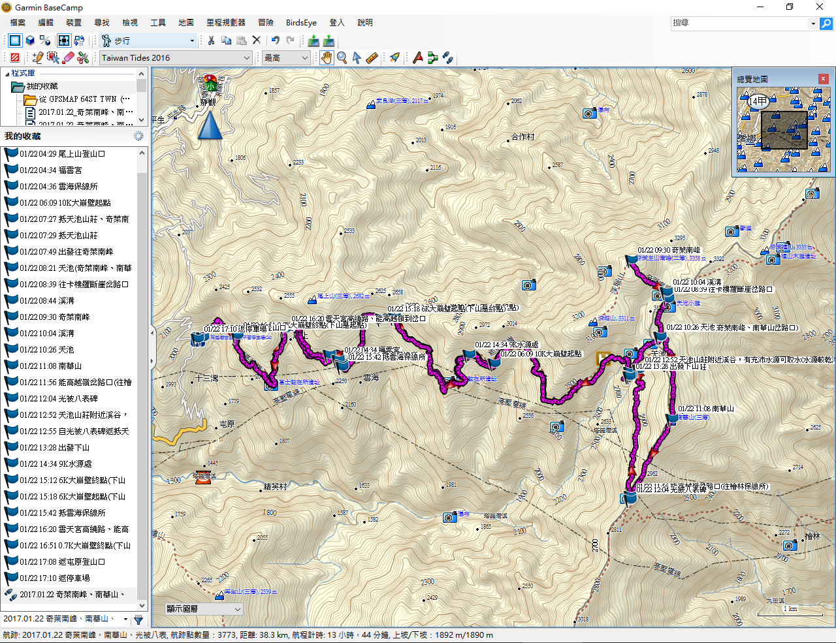Open the 檔案 menu
The image size is (836, 643).
pos(18,22)
